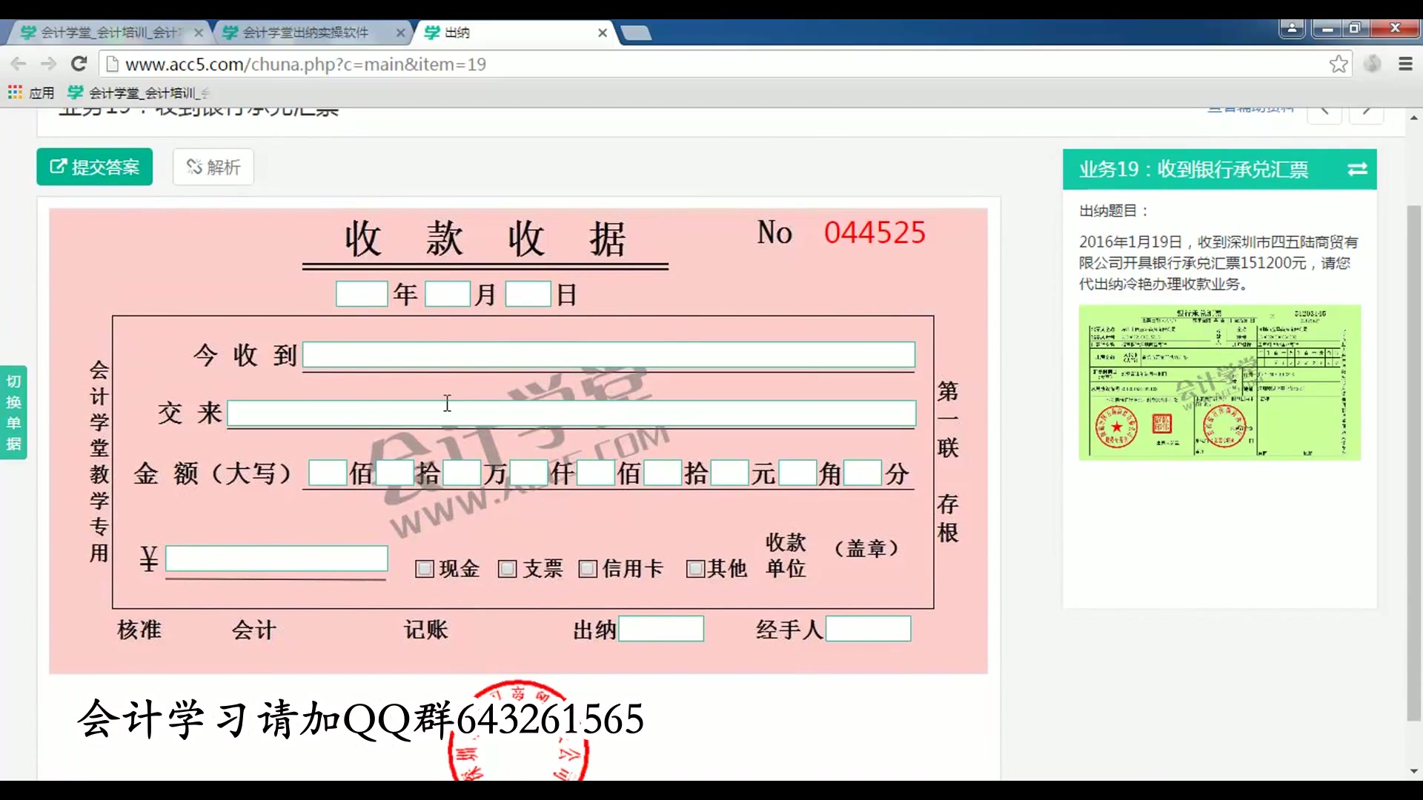This screenshot has width=1423, height=800.
Task: Open 会计学堂_会计培训 bookmark
Action: tap(139, 93)
